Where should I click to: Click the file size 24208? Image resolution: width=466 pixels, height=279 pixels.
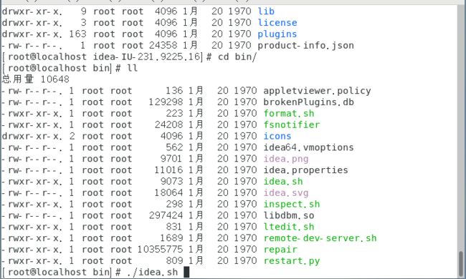[168, 124]
